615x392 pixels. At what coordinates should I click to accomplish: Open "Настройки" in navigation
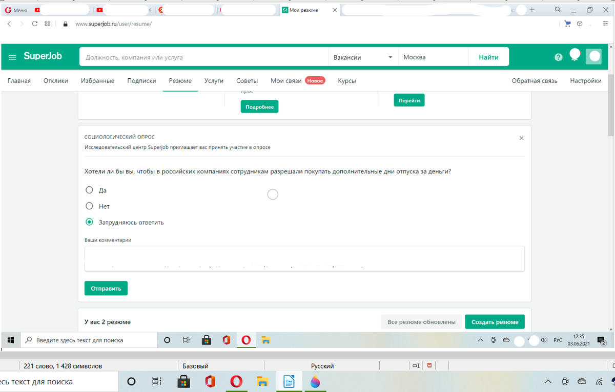pos(586,81)
